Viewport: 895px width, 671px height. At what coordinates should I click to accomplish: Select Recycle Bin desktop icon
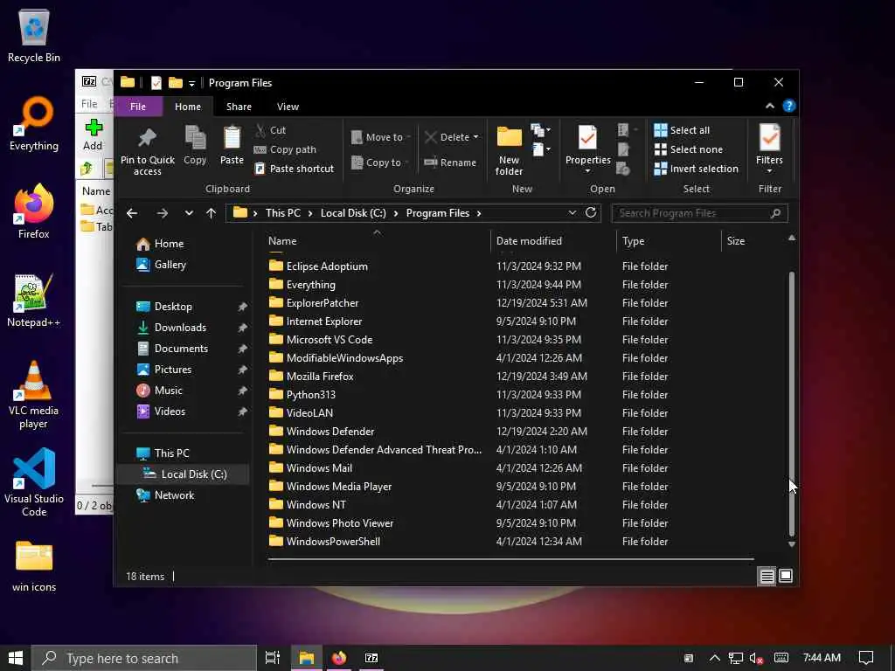click(34, 35)
